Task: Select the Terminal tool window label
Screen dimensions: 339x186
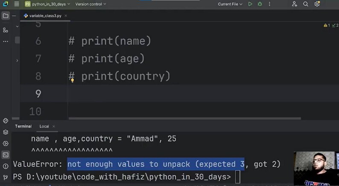Action: pos(23,126)
